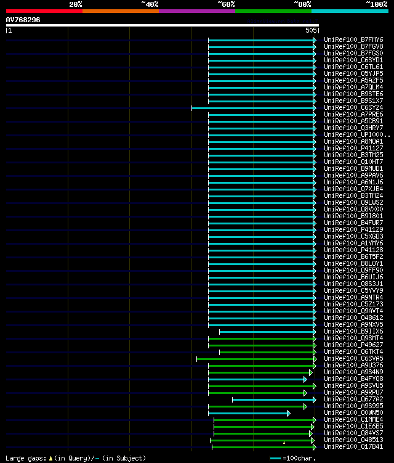Open hit UniRef100_B7FGS0
This screenshot has width=394, height=463.
(353, 53)
